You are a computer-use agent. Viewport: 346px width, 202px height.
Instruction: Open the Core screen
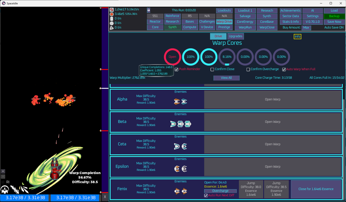pyautogui.click(x=155, y=27)
